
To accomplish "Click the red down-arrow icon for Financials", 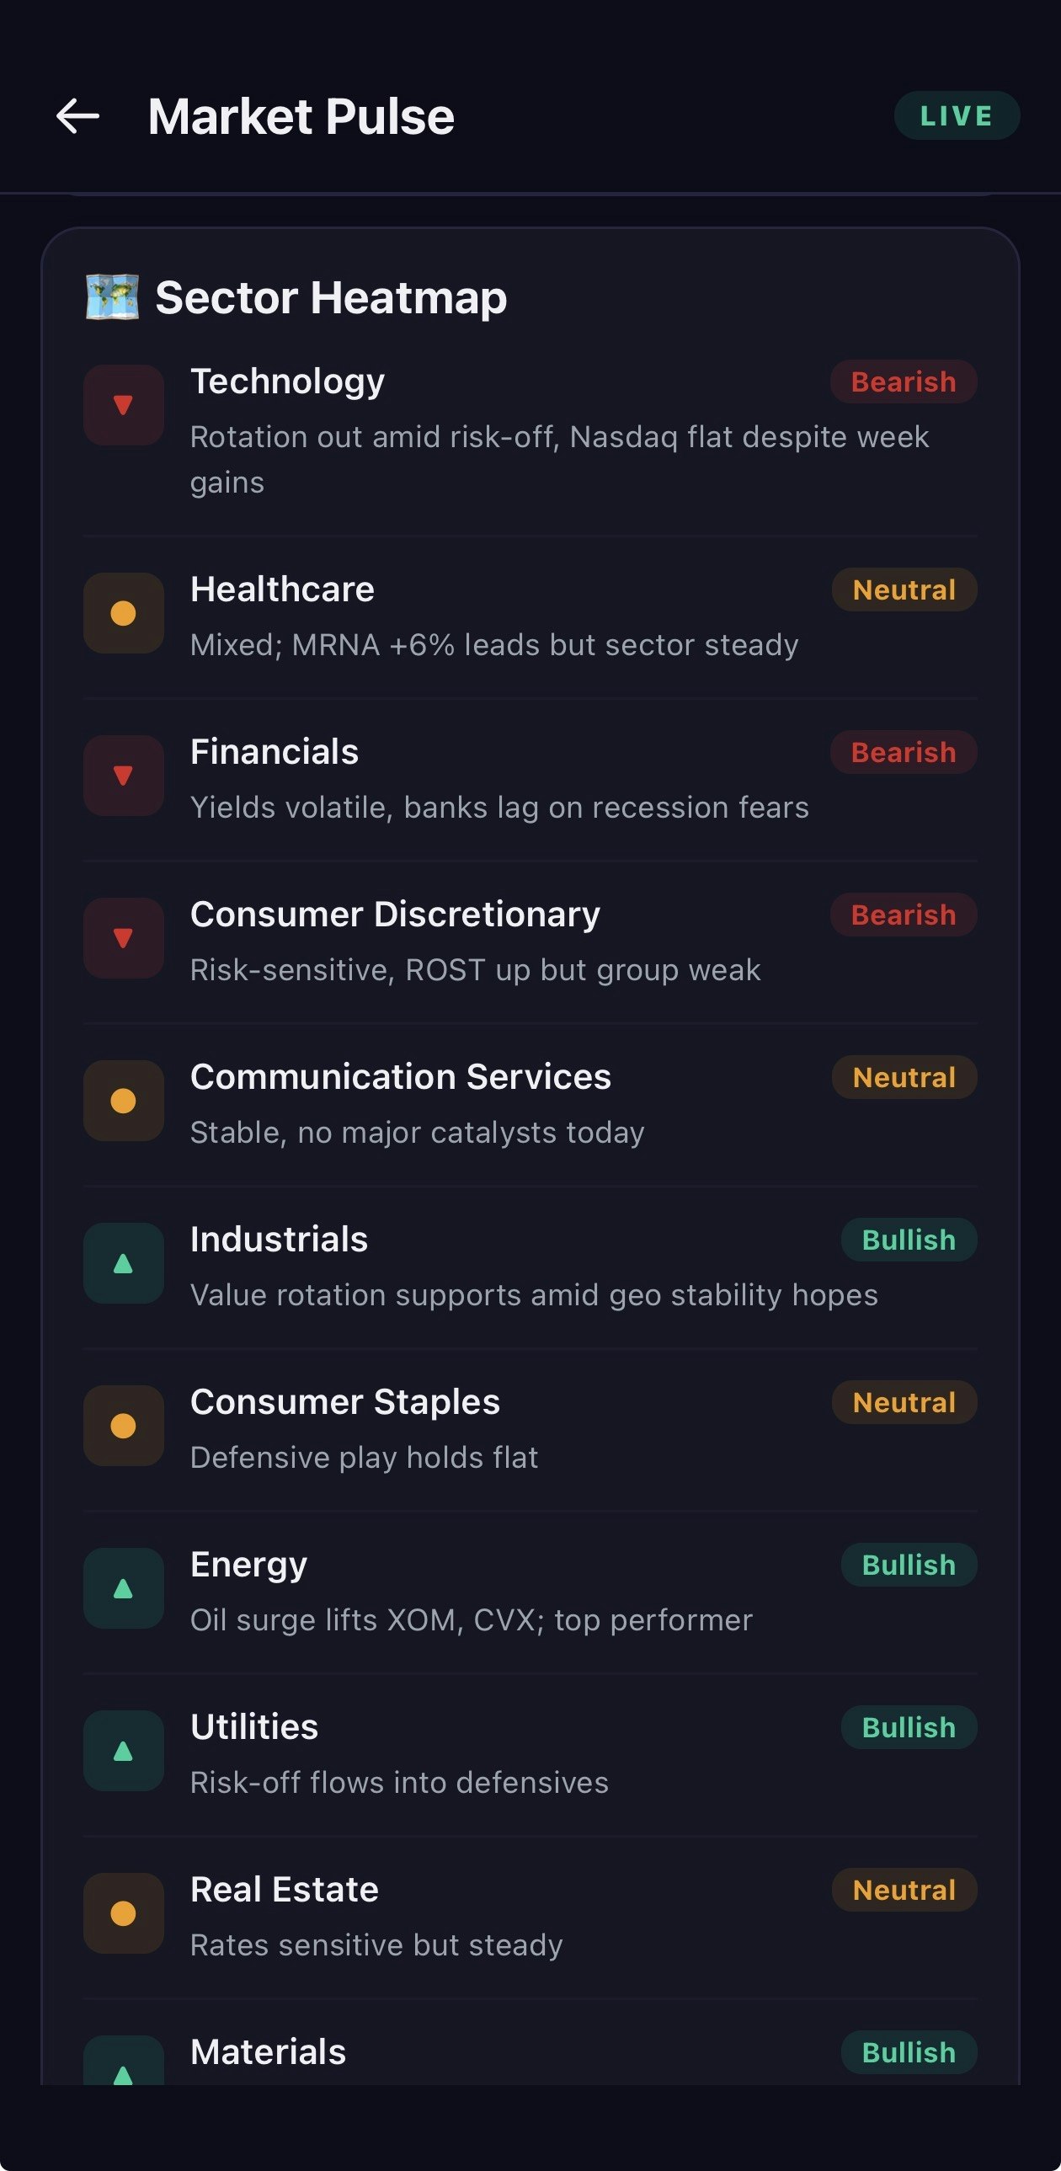I will [123, 776].
